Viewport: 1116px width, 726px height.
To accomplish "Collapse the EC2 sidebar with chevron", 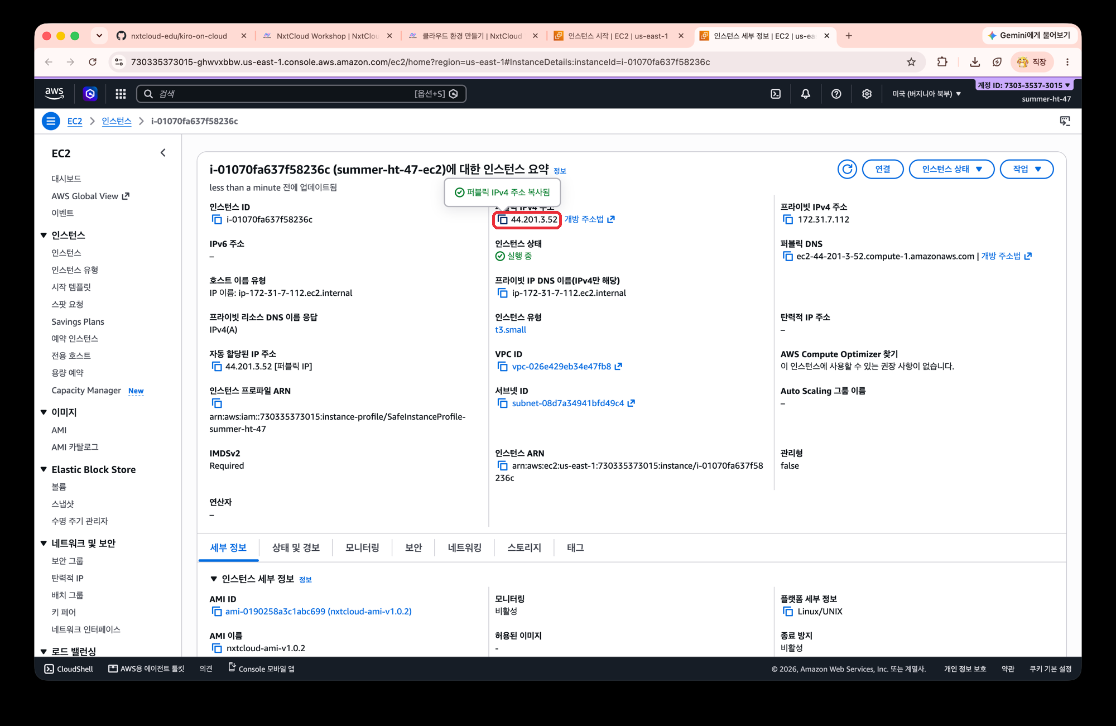I will click(163, 153).
